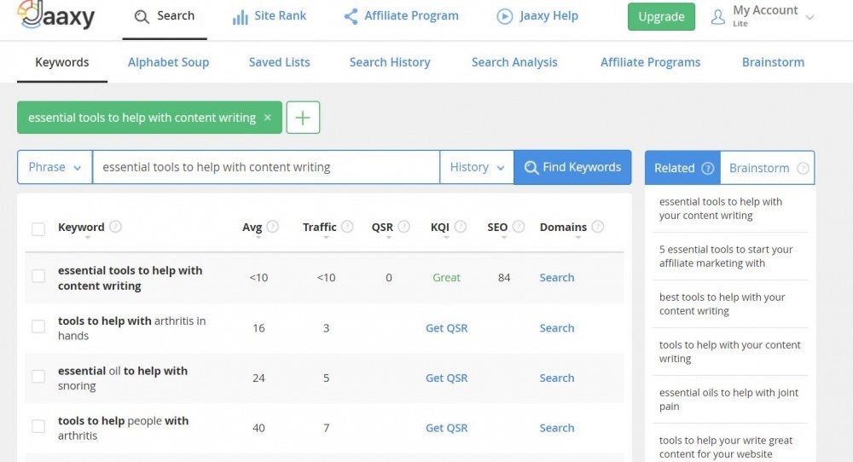Select related 'tools to help with your content writing'

729,352
